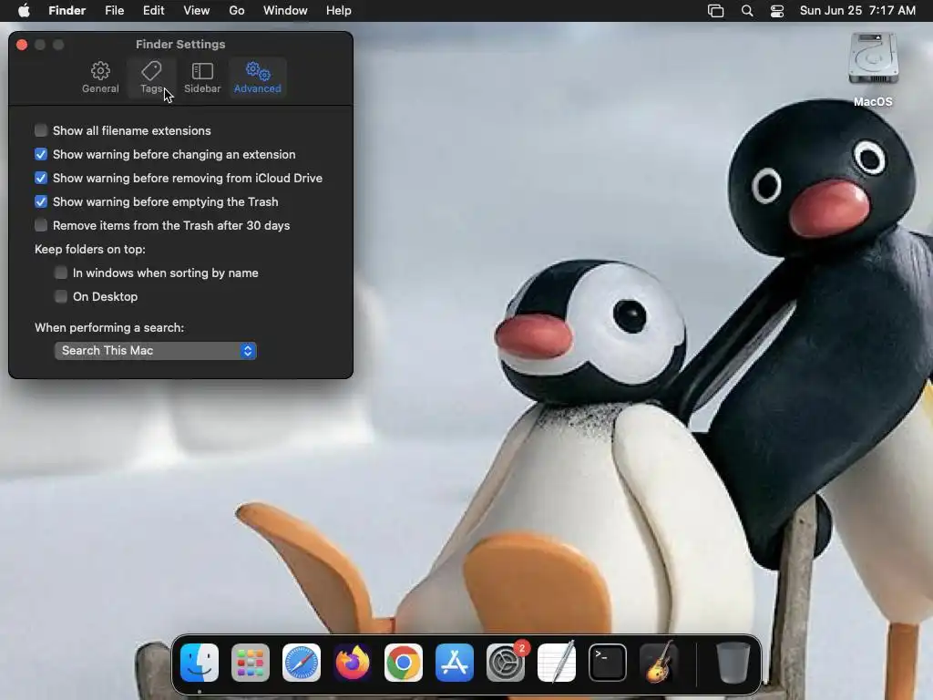Open the Window menu
The image size is (933, 700).
(x=285, y=11)
